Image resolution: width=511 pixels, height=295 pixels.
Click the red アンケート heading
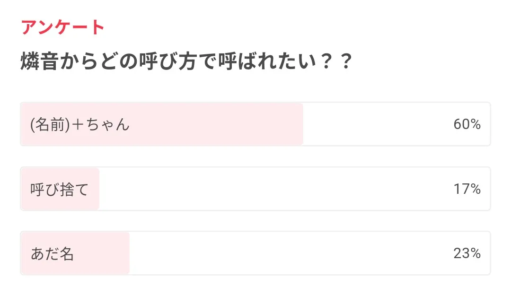pyautogui.click(x=62, y=28)
